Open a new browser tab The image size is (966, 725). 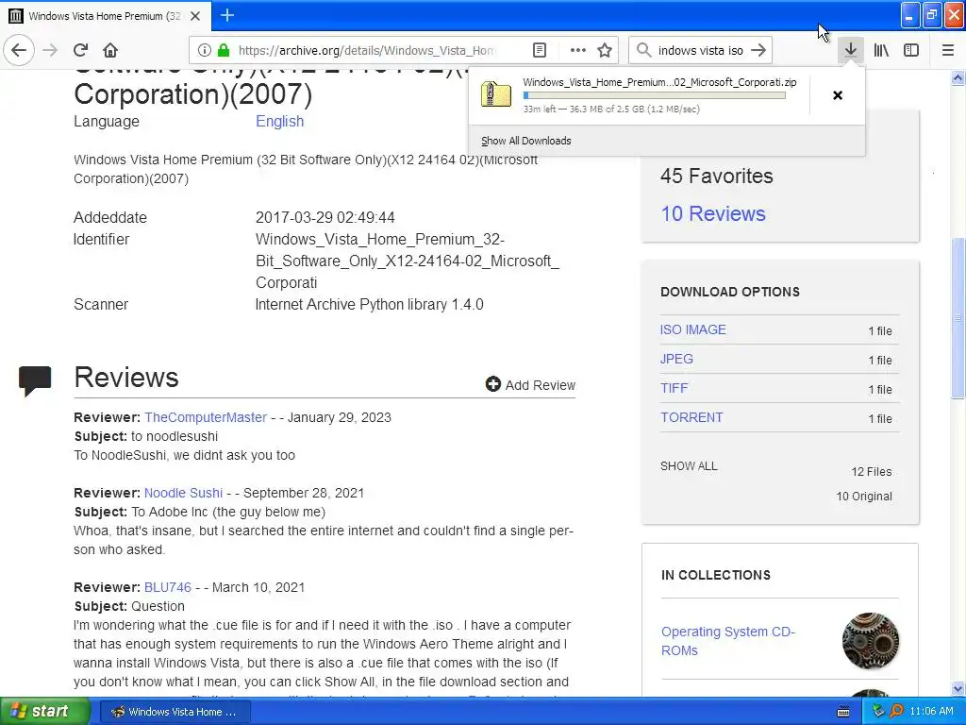(227, 15)
